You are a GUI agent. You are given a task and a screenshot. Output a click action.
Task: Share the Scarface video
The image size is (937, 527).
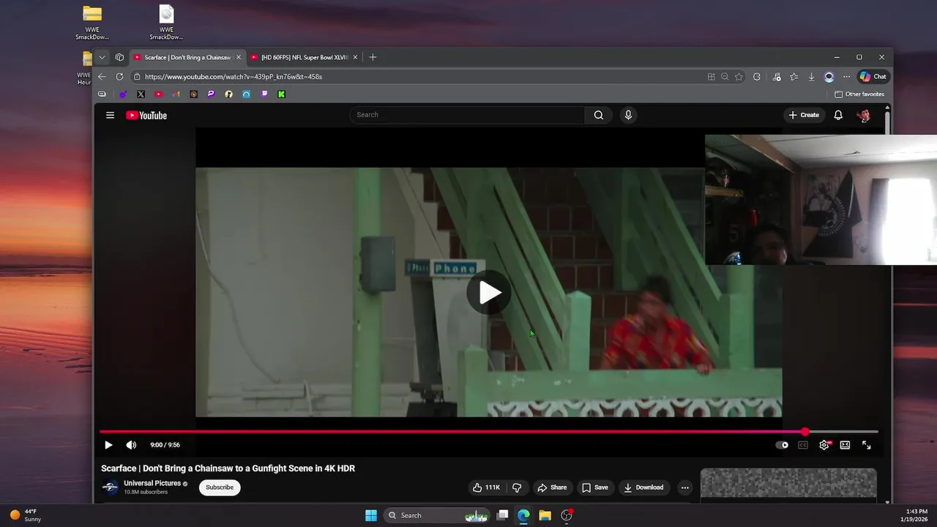[x=552, y=487]
